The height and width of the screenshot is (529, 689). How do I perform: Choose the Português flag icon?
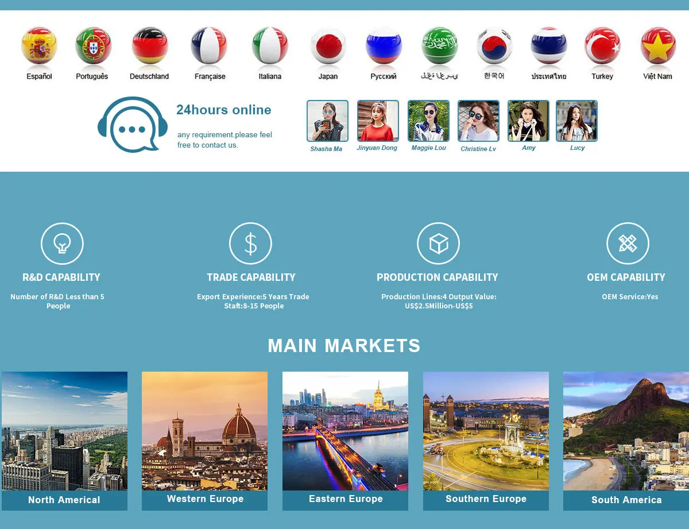93,45
